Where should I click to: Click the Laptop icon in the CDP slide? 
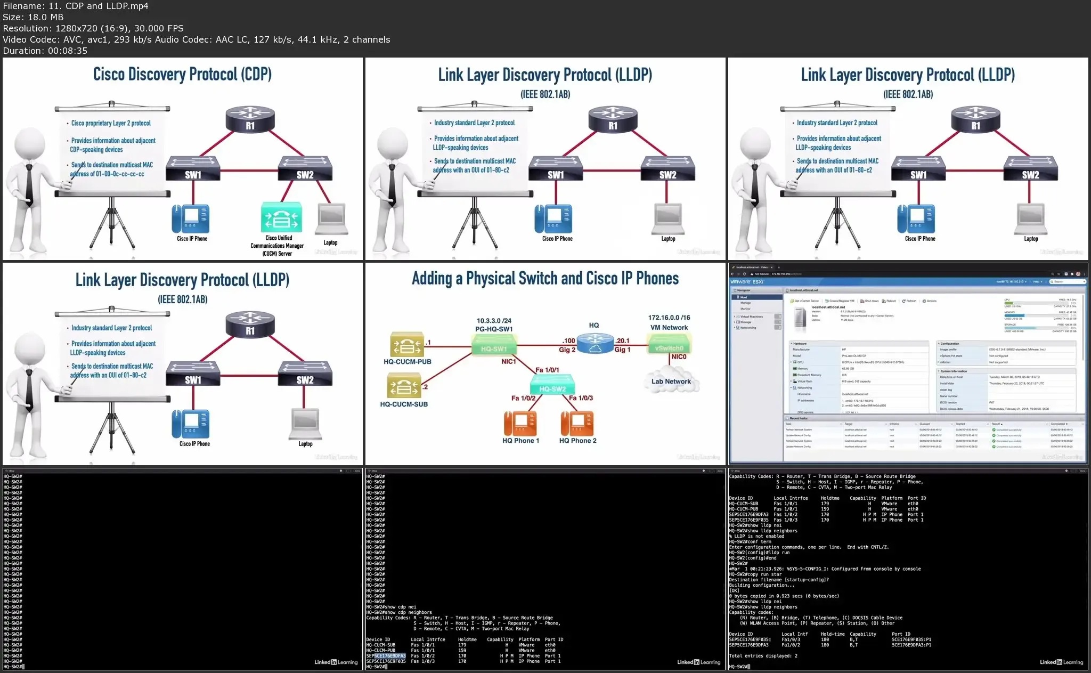(x=332, y=220)
